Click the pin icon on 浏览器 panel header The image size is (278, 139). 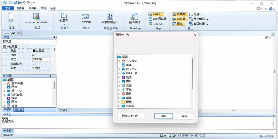click(50, 76)
